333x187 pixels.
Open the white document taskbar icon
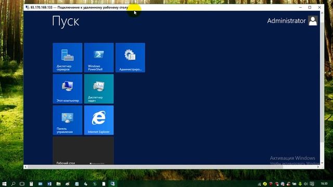click(104, 183)
